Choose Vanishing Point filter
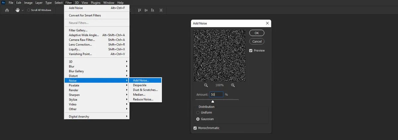Screen dimensions: 398x140 coord(97,54)
